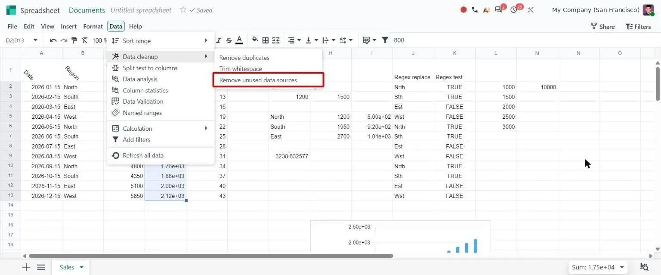Open the AI assistant icon
Screen dimensions: 661x275
coord(486,9)
